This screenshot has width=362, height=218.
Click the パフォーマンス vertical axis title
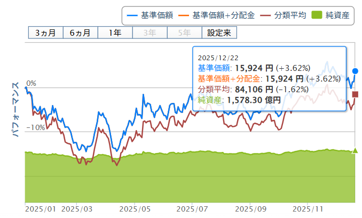point(15,110)
